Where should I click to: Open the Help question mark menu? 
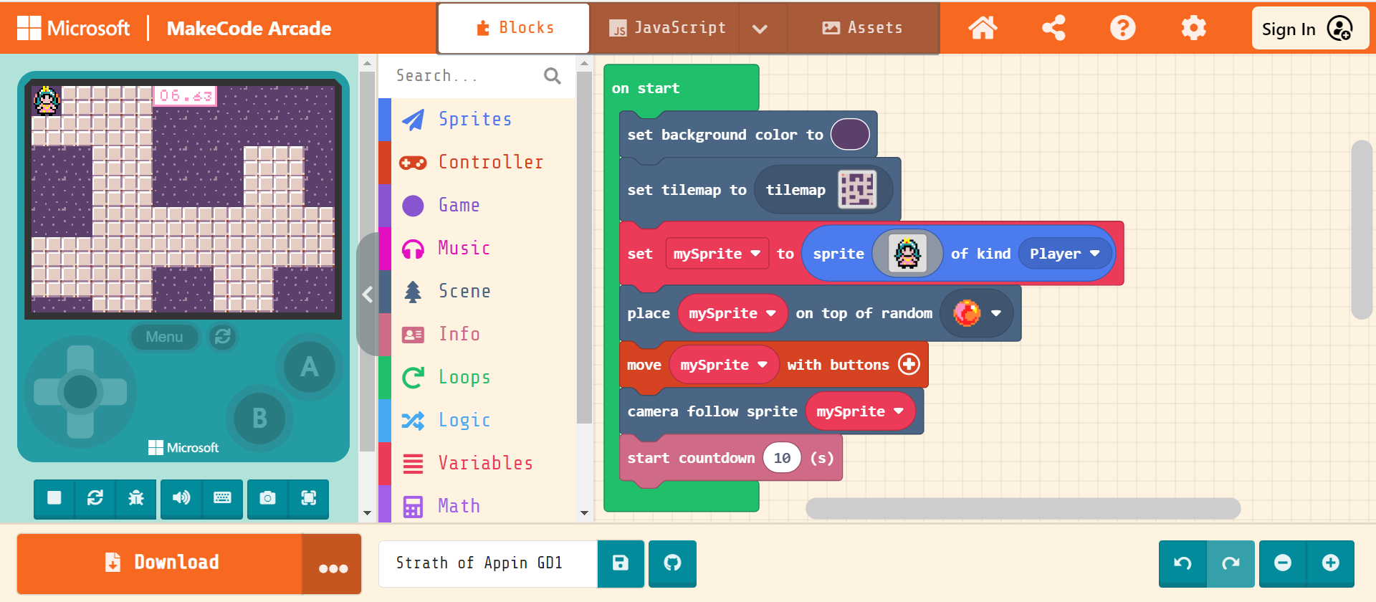pos(1122,28)
